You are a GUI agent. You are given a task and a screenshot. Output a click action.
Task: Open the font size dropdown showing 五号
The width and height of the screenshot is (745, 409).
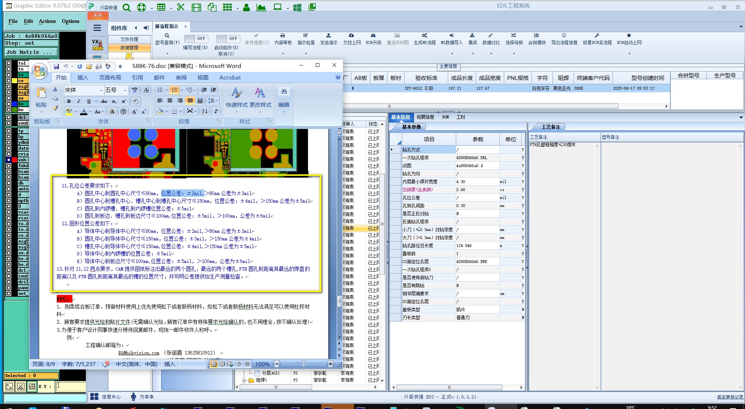pos(125,90)
